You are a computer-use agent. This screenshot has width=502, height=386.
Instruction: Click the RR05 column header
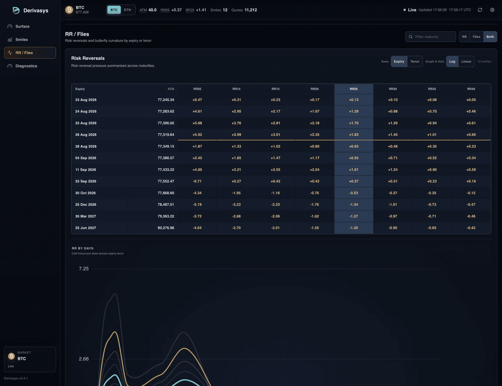pos(197,89)
